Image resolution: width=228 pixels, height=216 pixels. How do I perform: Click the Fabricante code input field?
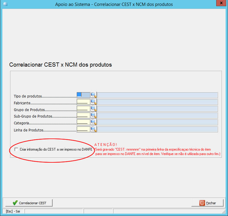pyautogui.click(x=83, y=102)
